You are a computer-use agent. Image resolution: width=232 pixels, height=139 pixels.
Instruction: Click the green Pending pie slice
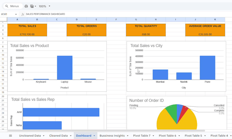click(x=173, y=111)
